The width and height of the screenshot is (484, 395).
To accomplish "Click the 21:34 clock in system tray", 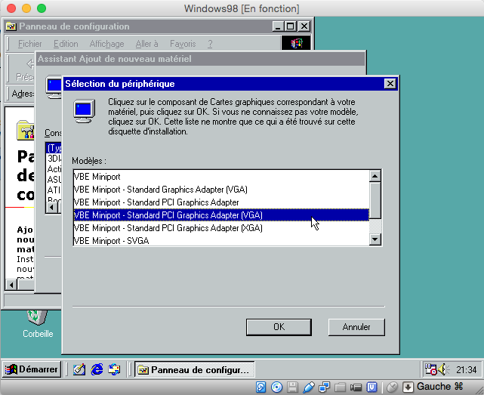I will click(x=466, y=369).
